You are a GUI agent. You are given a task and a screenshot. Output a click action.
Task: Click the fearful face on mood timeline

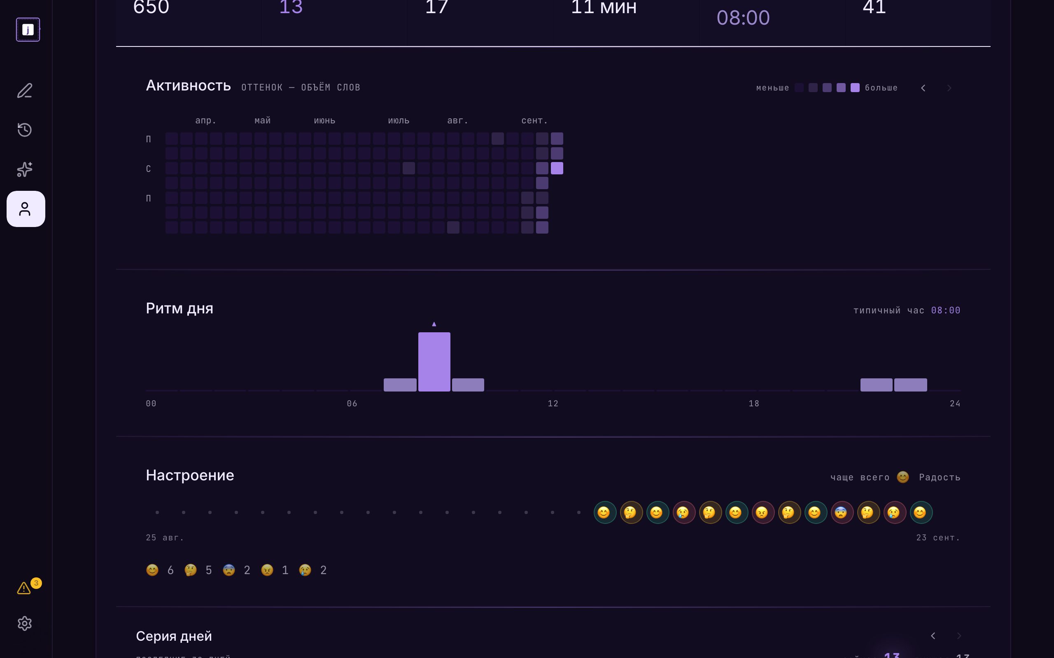[x=842, y=512]
